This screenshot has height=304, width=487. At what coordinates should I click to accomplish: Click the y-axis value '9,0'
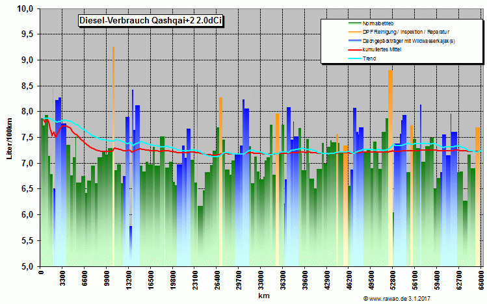(27, 60)
